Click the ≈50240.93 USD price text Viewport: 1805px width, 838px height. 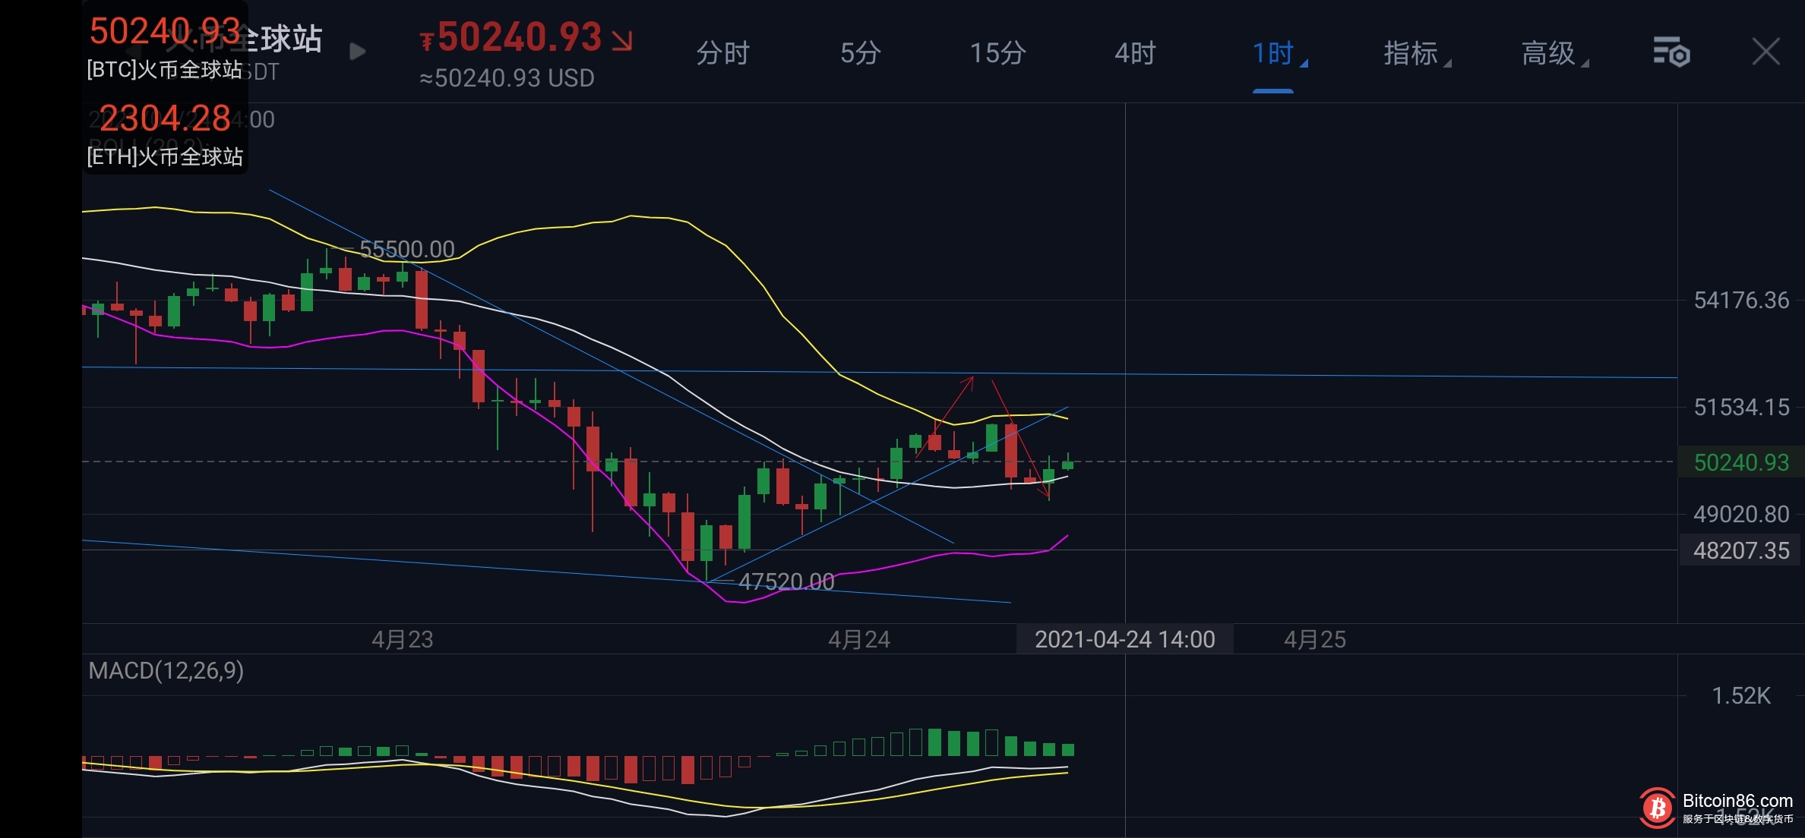point(507,78)
